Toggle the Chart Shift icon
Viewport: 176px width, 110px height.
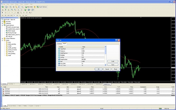pyautogui.click(x=22, y=10)
